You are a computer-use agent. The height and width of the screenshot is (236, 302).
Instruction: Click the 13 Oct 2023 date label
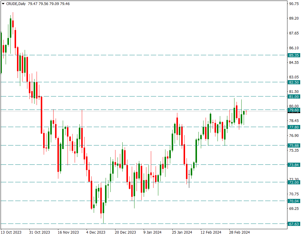click(11, 232)
